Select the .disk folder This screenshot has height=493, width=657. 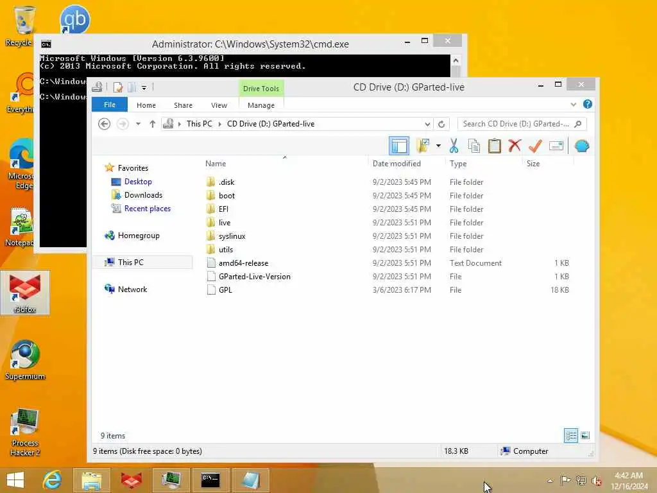click(226, 182)
